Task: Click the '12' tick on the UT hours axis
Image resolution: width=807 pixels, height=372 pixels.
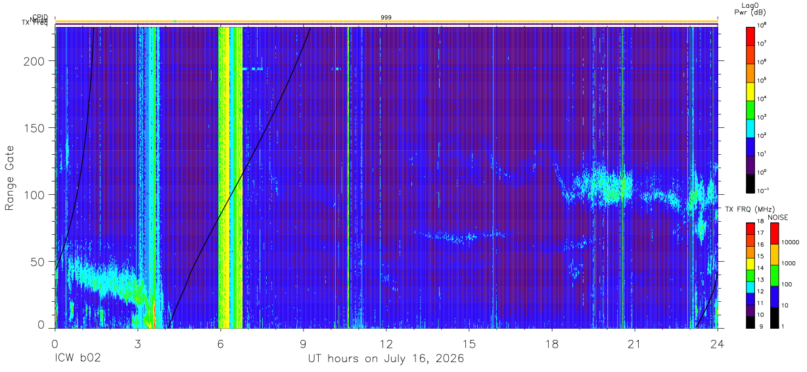Action: click(386, 343)
